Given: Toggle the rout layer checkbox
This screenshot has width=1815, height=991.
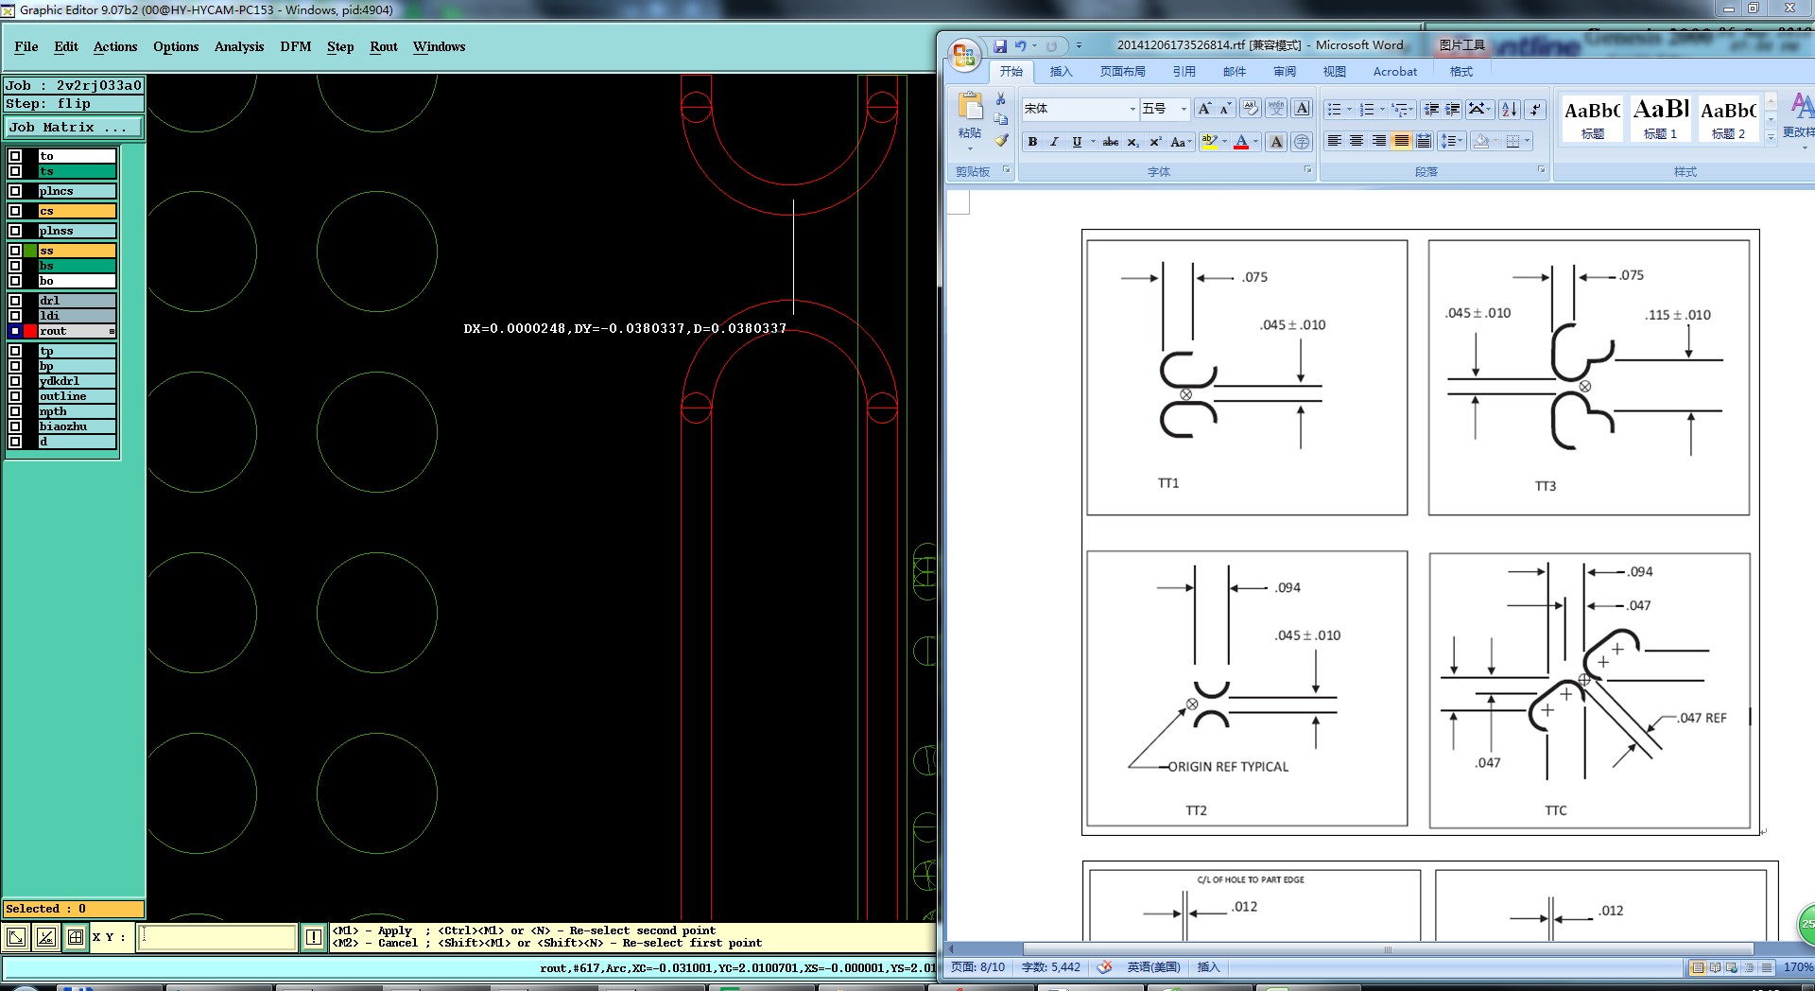Looking at the screenshot, I should pyautogui.click(x=15, y=331).
